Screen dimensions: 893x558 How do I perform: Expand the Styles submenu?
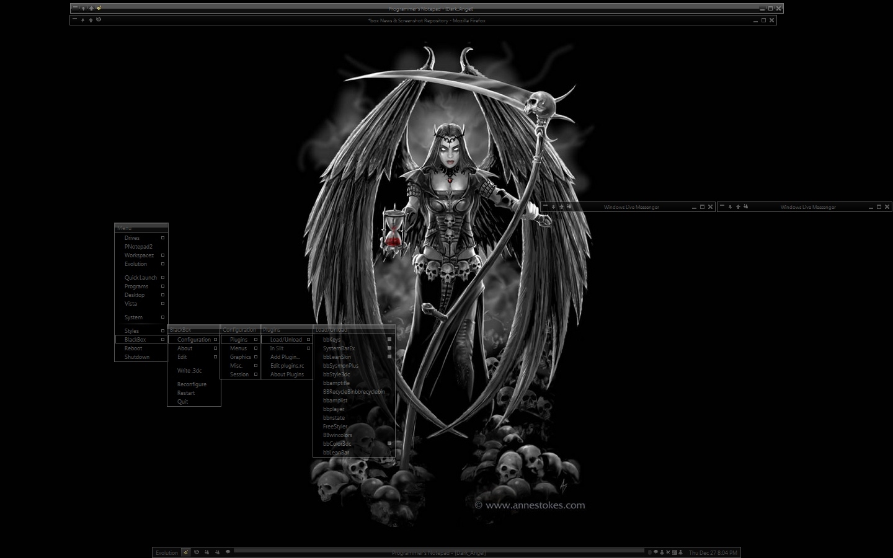coord(141,331)
